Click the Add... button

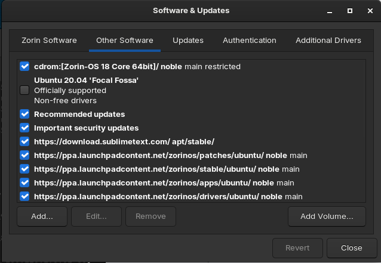coord(42,216)
